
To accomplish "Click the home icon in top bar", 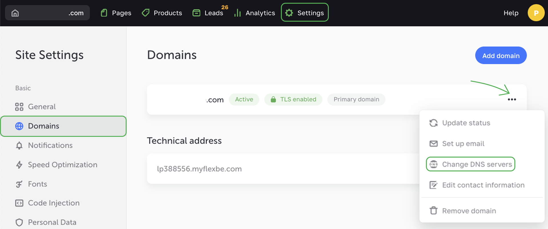I will (15, 13).
